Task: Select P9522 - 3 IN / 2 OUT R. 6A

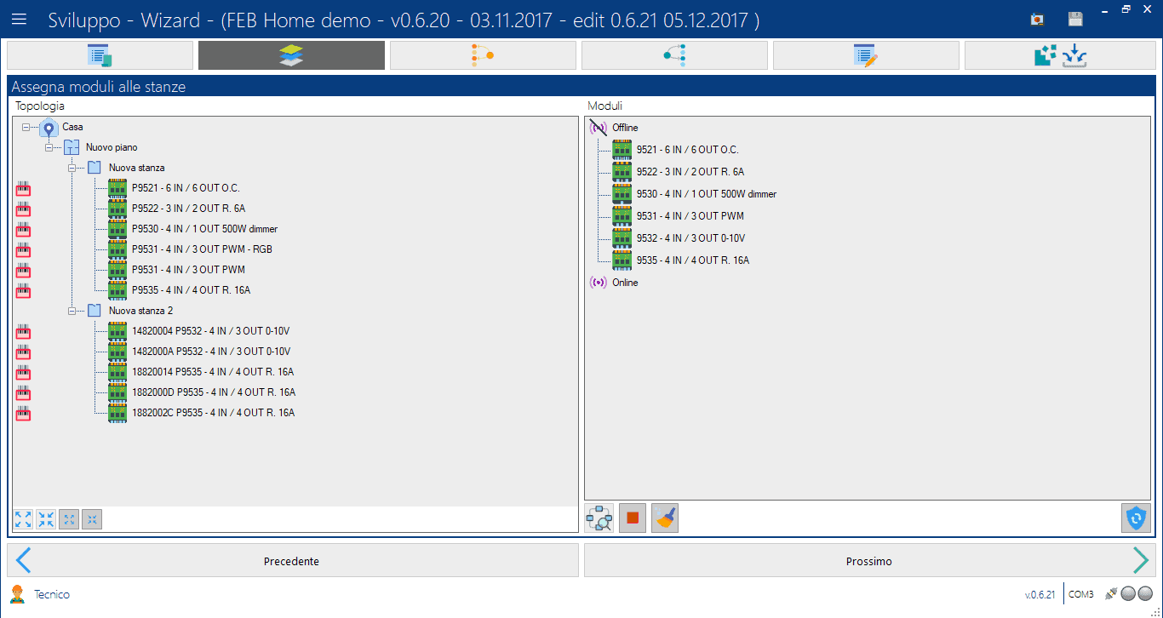Action: click(189, 209)
